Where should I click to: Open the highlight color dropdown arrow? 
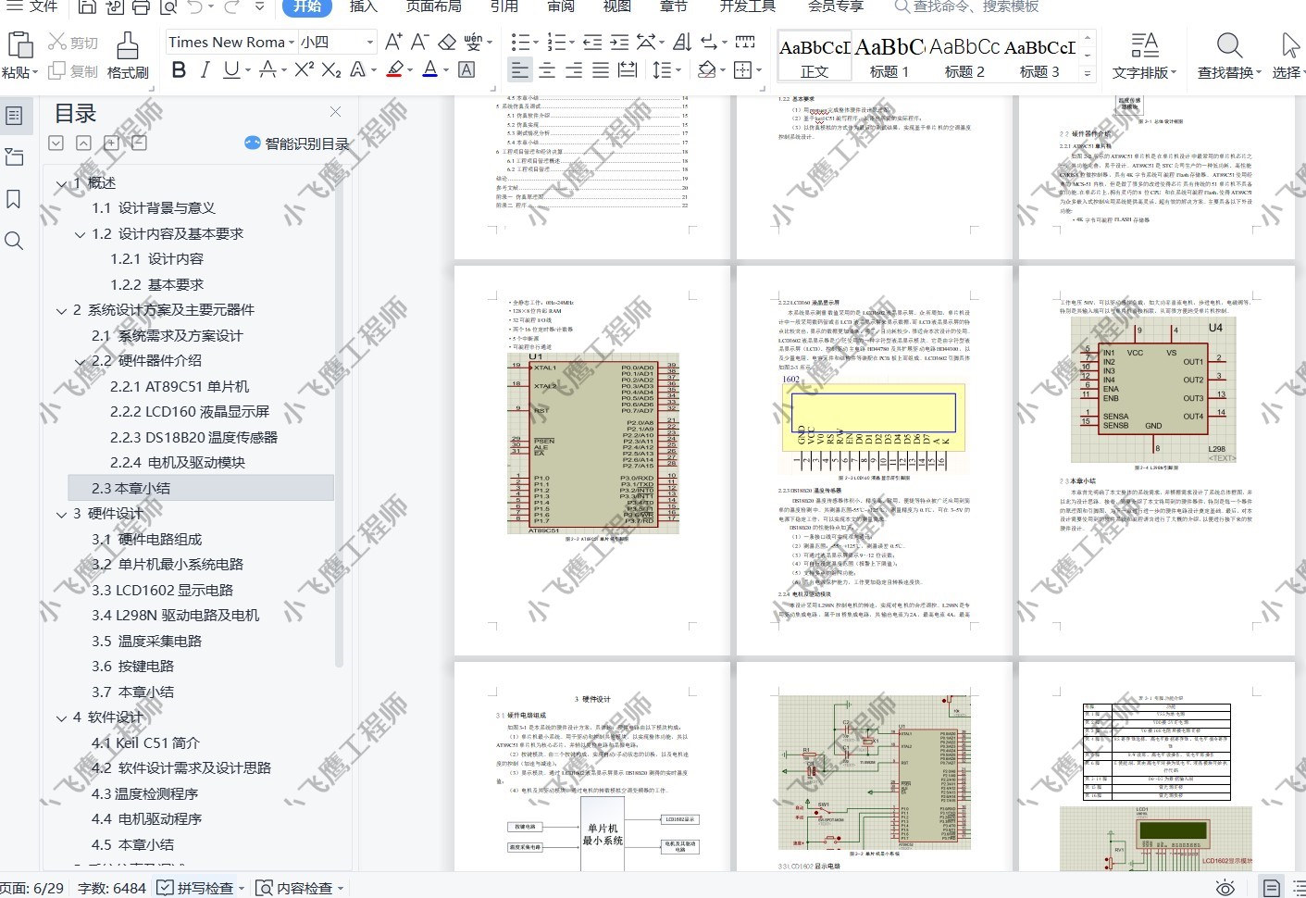click(x=411, y=70)
